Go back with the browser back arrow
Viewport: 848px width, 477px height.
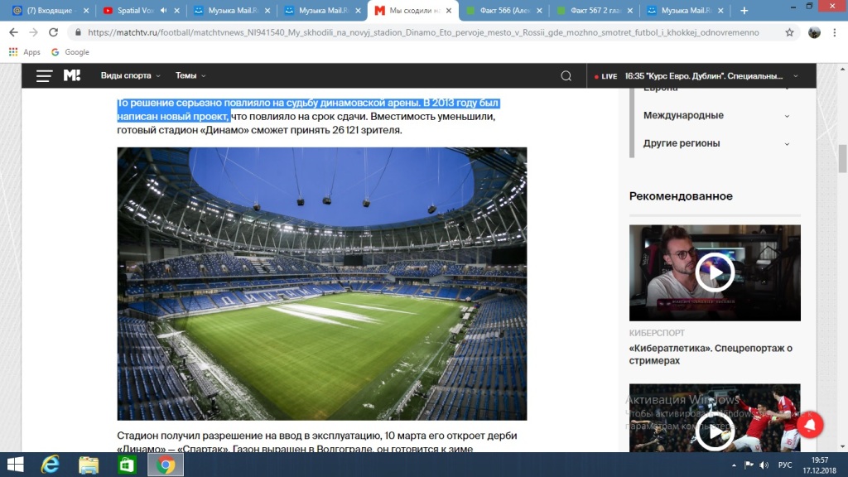click(x=13, y=32)
